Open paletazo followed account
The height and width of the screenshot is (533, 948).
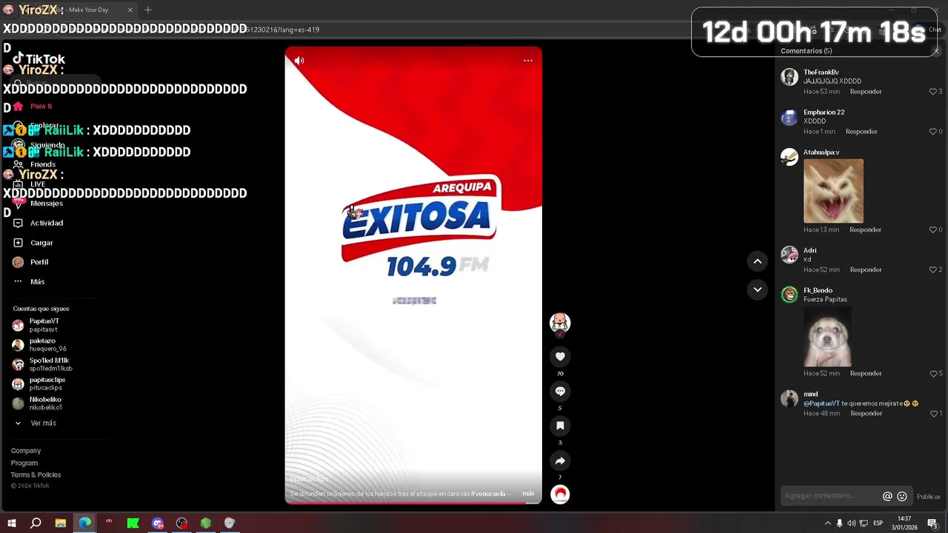47,344
